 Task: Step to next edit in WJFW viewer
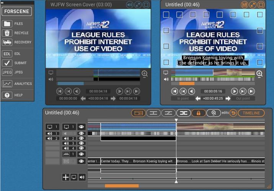click(x=128, y=91)
